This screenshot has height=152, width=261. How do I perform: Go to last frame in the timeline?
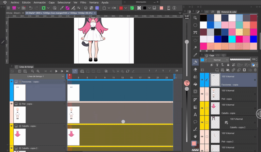pyautogui.click(x=67, y=71)
